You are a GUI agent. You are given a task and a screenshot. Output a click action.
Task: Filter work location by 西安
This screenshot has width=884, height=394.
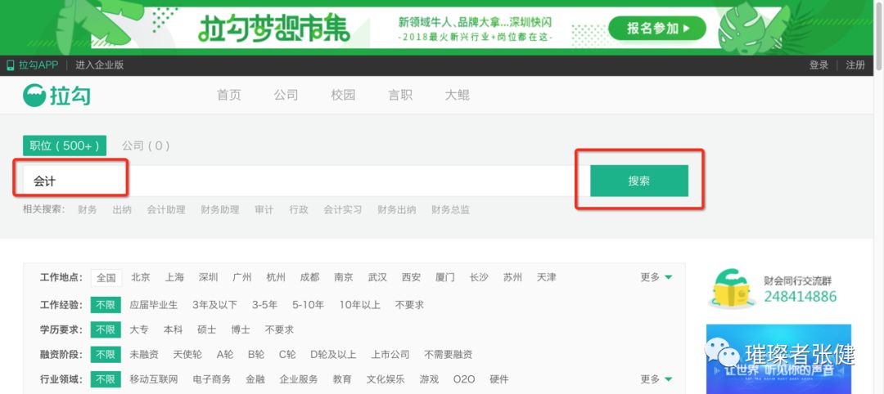click(411, 277)
